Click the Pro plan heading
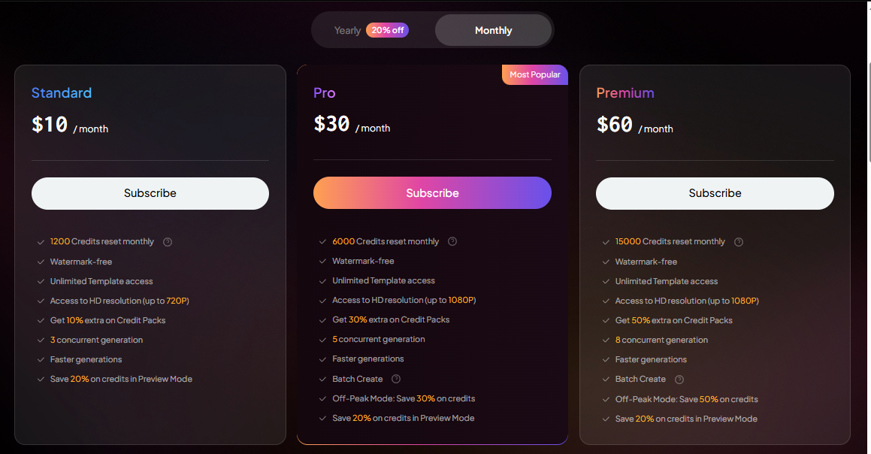 coord(325,93)
